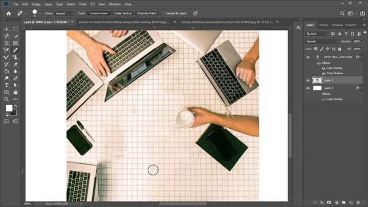Select the Clone Stamp tool

point(16,57)
